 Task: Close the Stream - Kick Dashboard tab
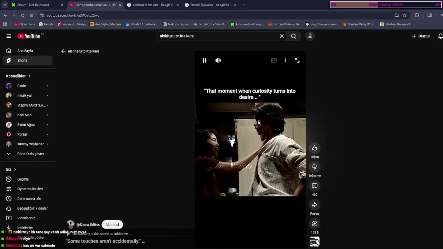[x=62, y=5]
